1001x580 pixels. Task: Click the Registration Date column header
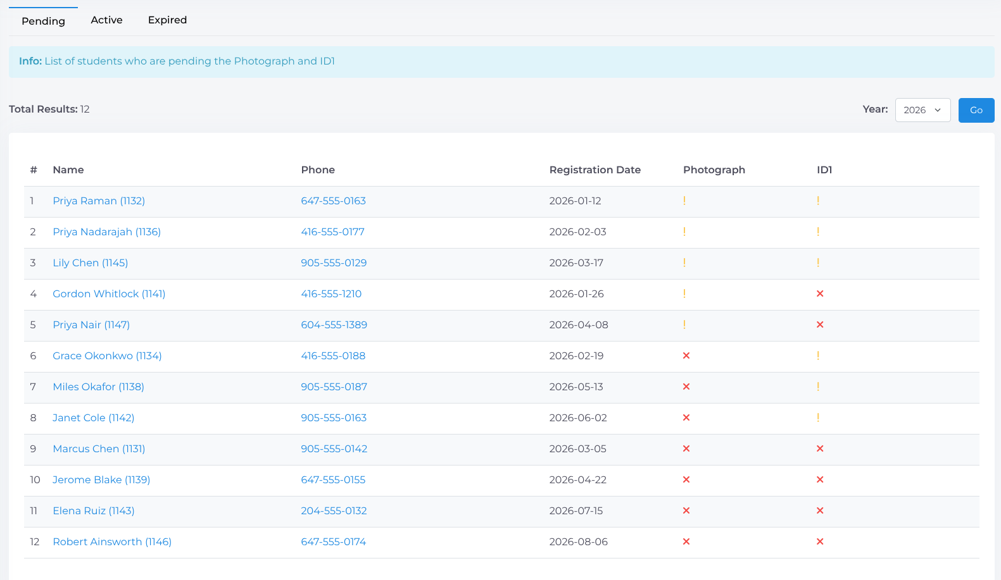(x=595, y=170)
